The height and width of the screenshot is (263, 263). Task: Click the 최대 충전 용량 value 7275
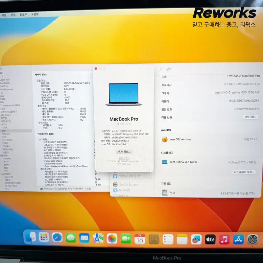click(83, 117)
